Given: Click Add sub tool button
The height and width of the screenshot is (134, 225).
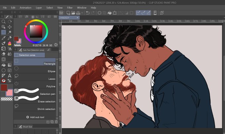Looking at the screenshot, I should tap(35, 117).
